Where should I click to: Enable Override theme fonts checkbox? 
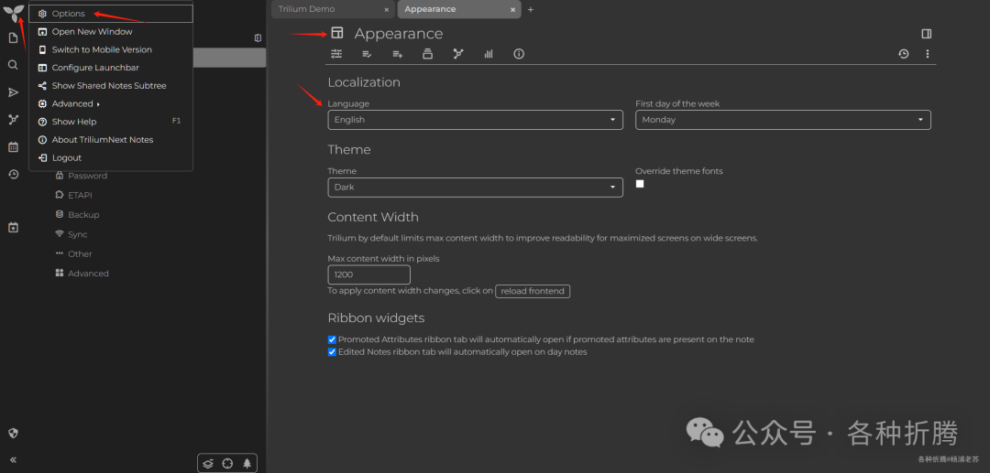point(640,184)
